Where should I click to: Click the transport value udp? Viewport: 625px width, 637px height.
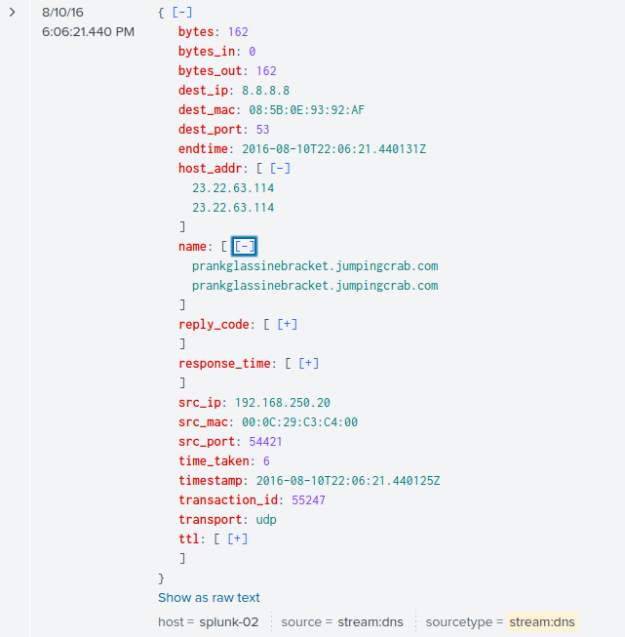266,519
